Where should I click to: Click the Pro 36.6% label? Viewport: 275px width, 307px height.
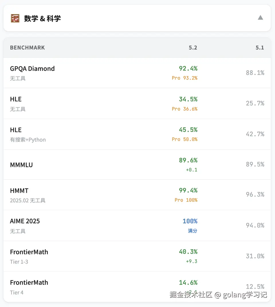pyautogui.click(x=184, y=109)
